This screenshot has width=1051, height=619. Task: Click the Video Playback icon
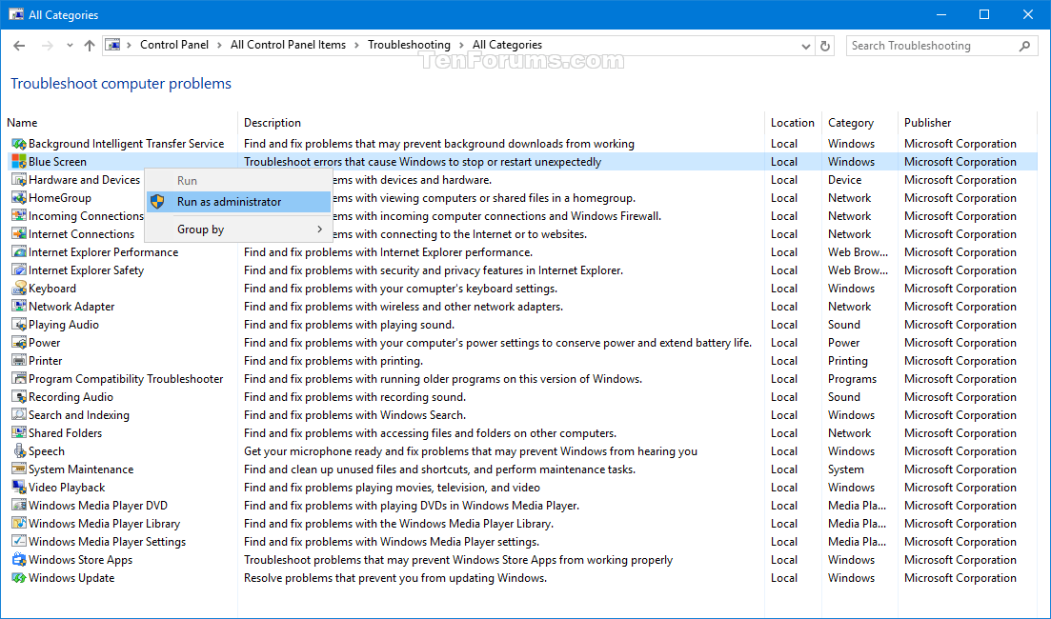coord(19,487)
